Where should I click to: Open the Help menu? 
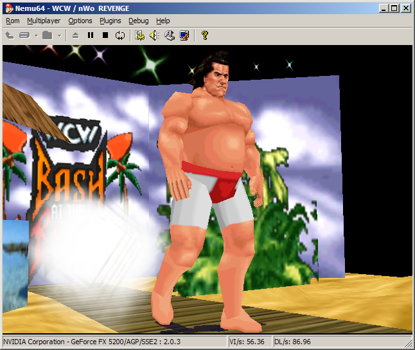pyautogui.click(x=163, y=21)
